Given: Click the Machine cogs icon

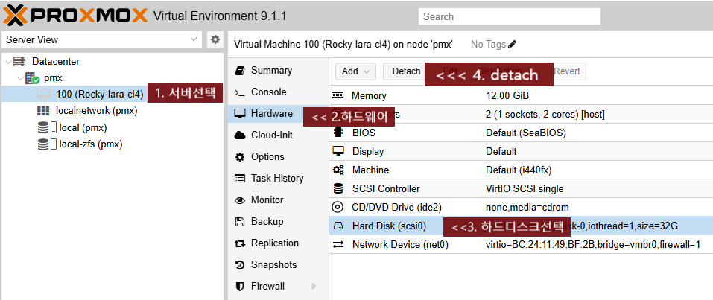Looking at the screenshot, I should click(338, 170).
